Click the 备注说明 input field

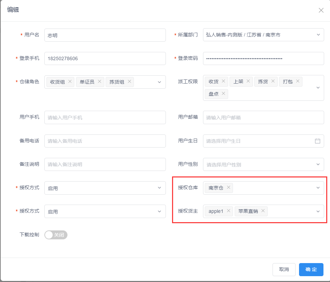[x=105, y=164]
